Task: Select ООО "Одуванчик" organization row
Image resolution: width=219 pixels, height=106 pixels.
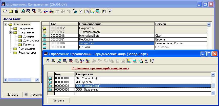Action: pyautogui.click(x=129, y=90)
